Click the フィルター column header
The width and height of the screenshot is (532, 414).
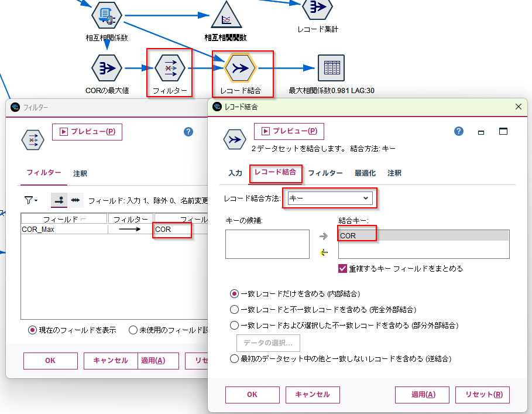coord(131,219)
